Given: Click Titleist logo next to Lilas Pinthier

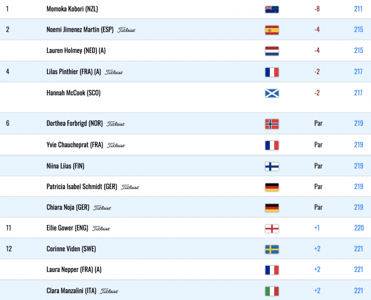Looking at the screenshot, I should 114,72.
